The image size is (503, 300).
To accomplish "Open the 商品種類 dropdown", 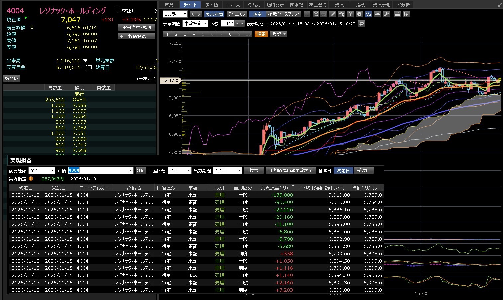I will click(42, 170).
